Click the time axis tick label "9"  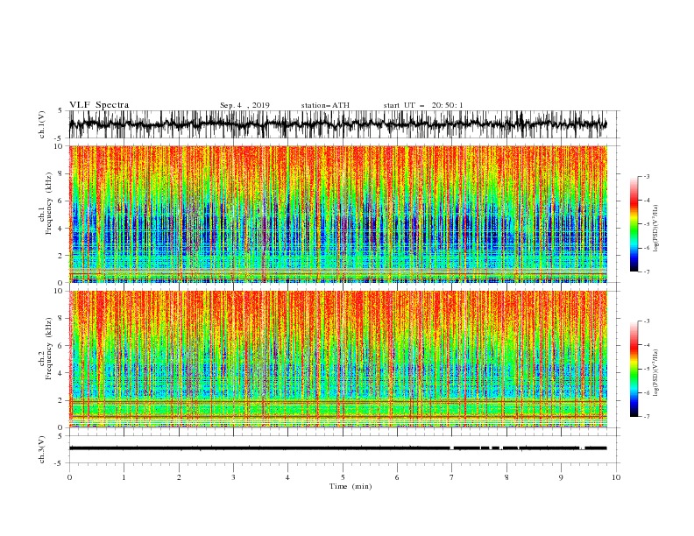(x=561, y=477)
